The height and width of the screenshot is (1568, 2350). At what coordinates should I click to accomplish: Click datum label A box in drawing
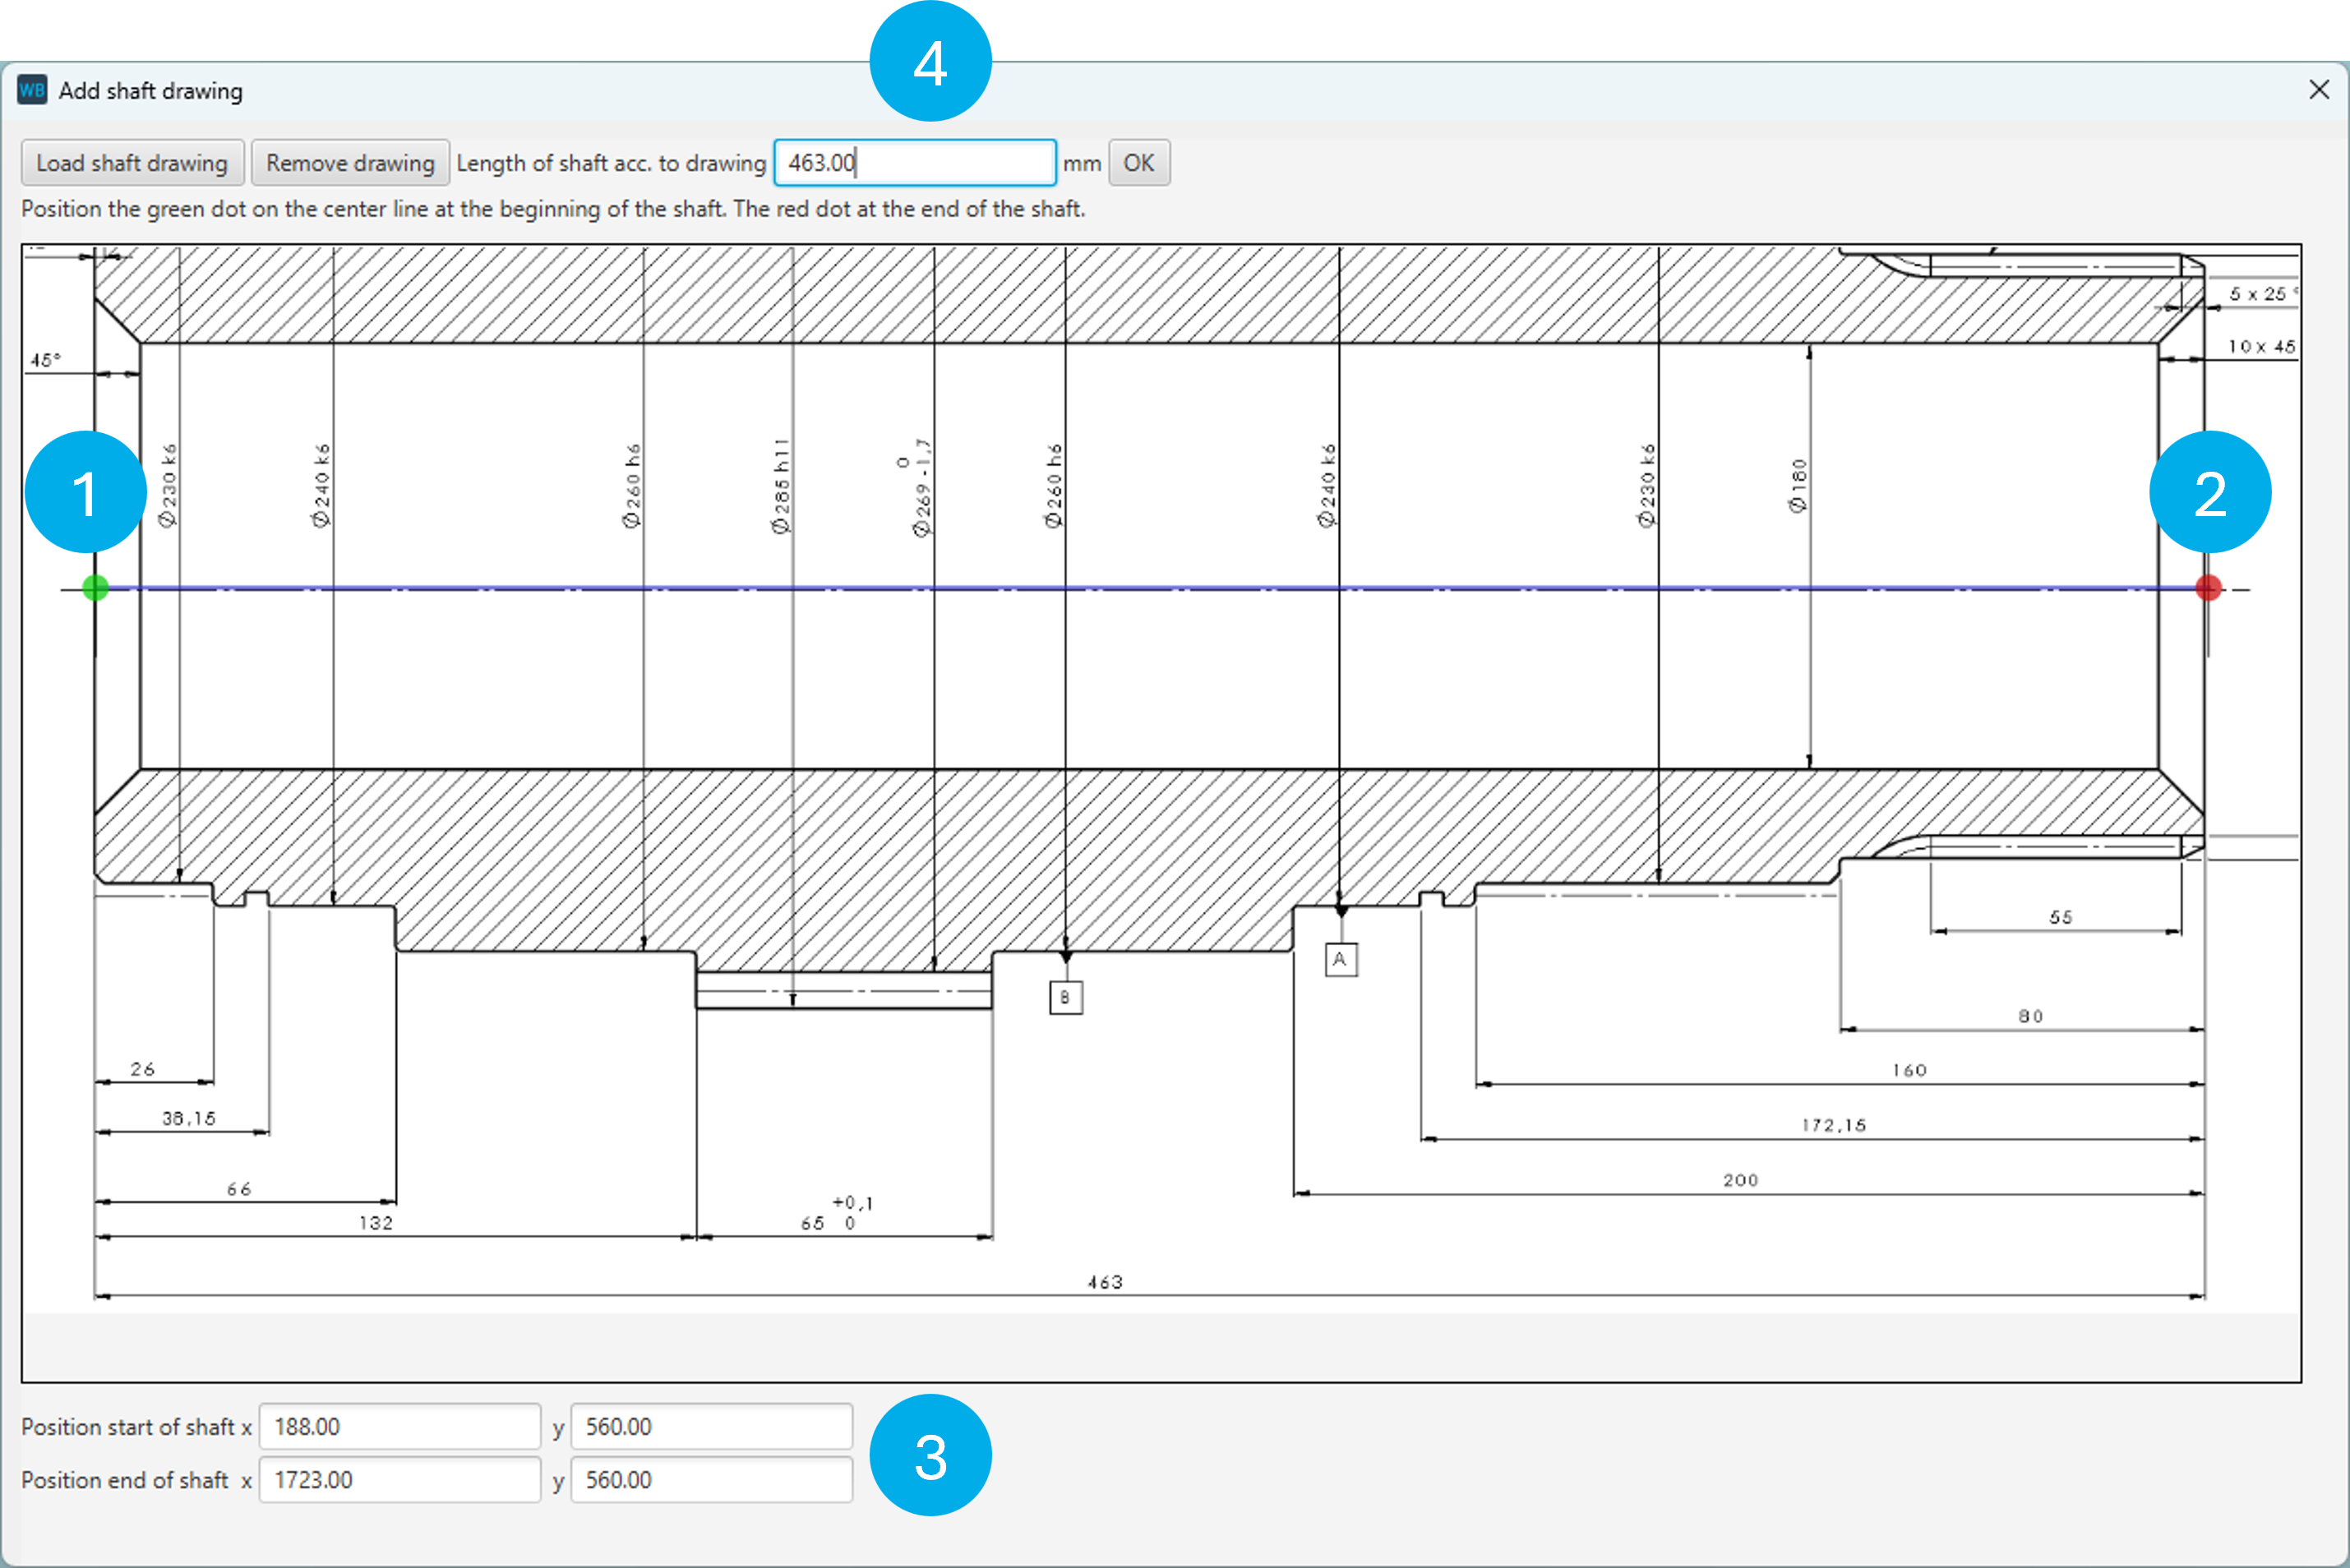pos(1340,959)
